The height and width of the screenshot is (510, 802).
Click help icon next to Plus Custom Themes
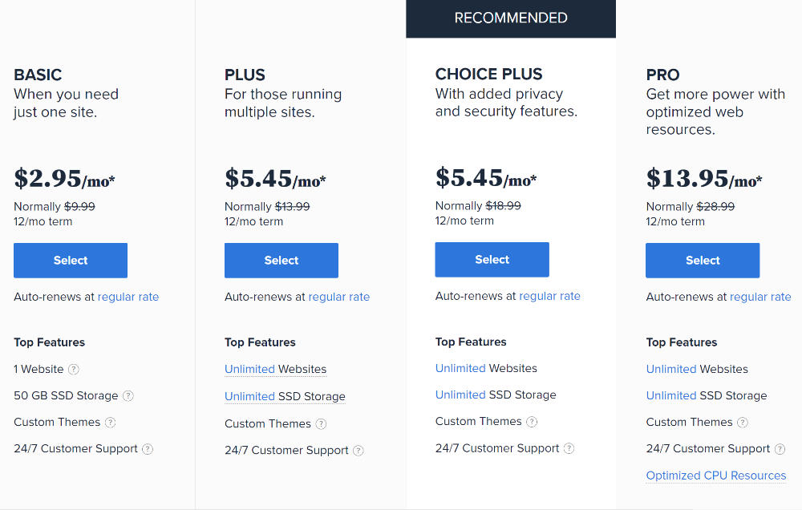[x=321, y=424]
